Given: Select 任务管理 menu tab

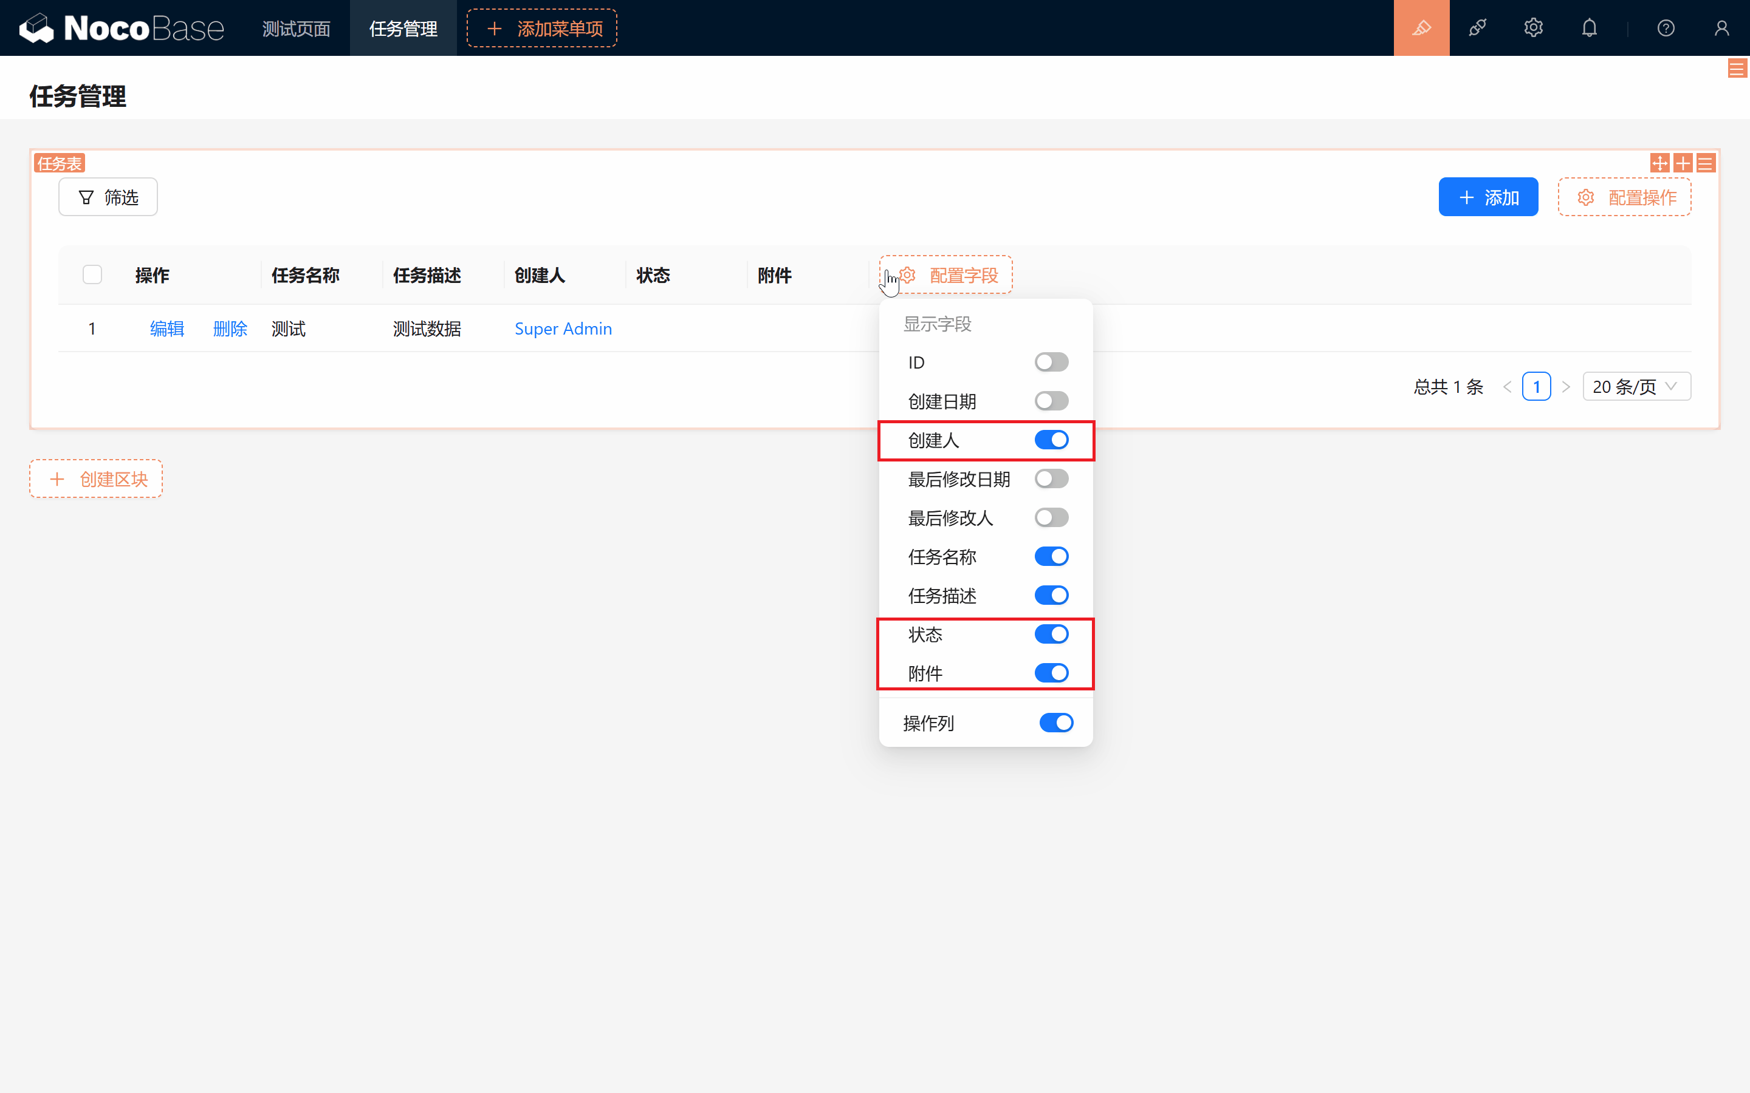Looking at the screenshot, I should (x=403, y=28).
